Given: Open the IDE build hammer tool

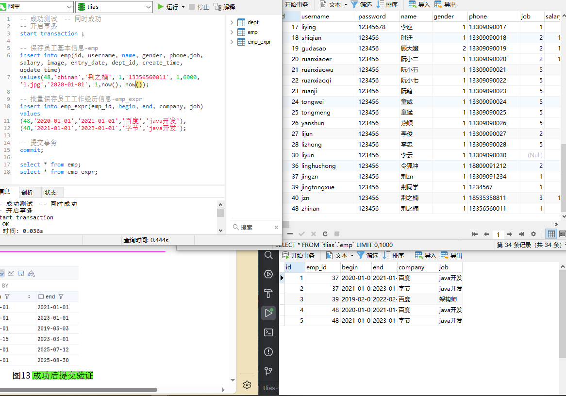Looking at the screenshot, I should point(268,294).
